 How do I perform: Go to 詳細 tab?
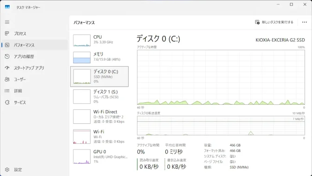click(x=35, y=91)
